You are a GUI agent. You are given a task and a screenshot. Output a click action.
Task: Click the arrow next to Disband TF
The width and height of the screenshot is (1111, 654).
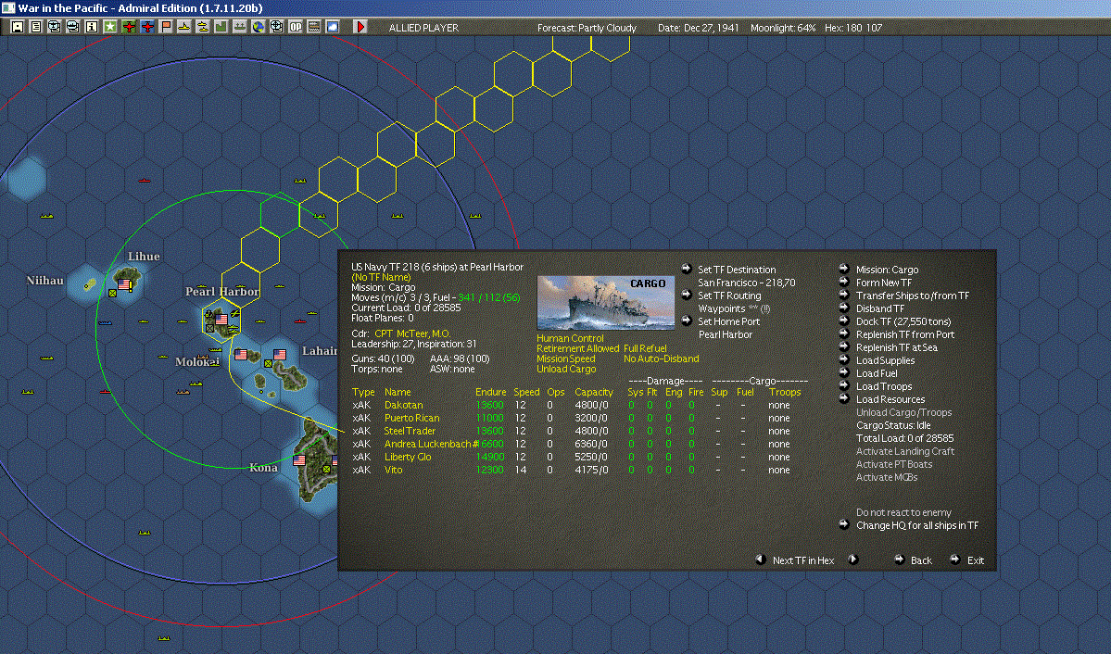pyautogui.click(x=844, y=308)
